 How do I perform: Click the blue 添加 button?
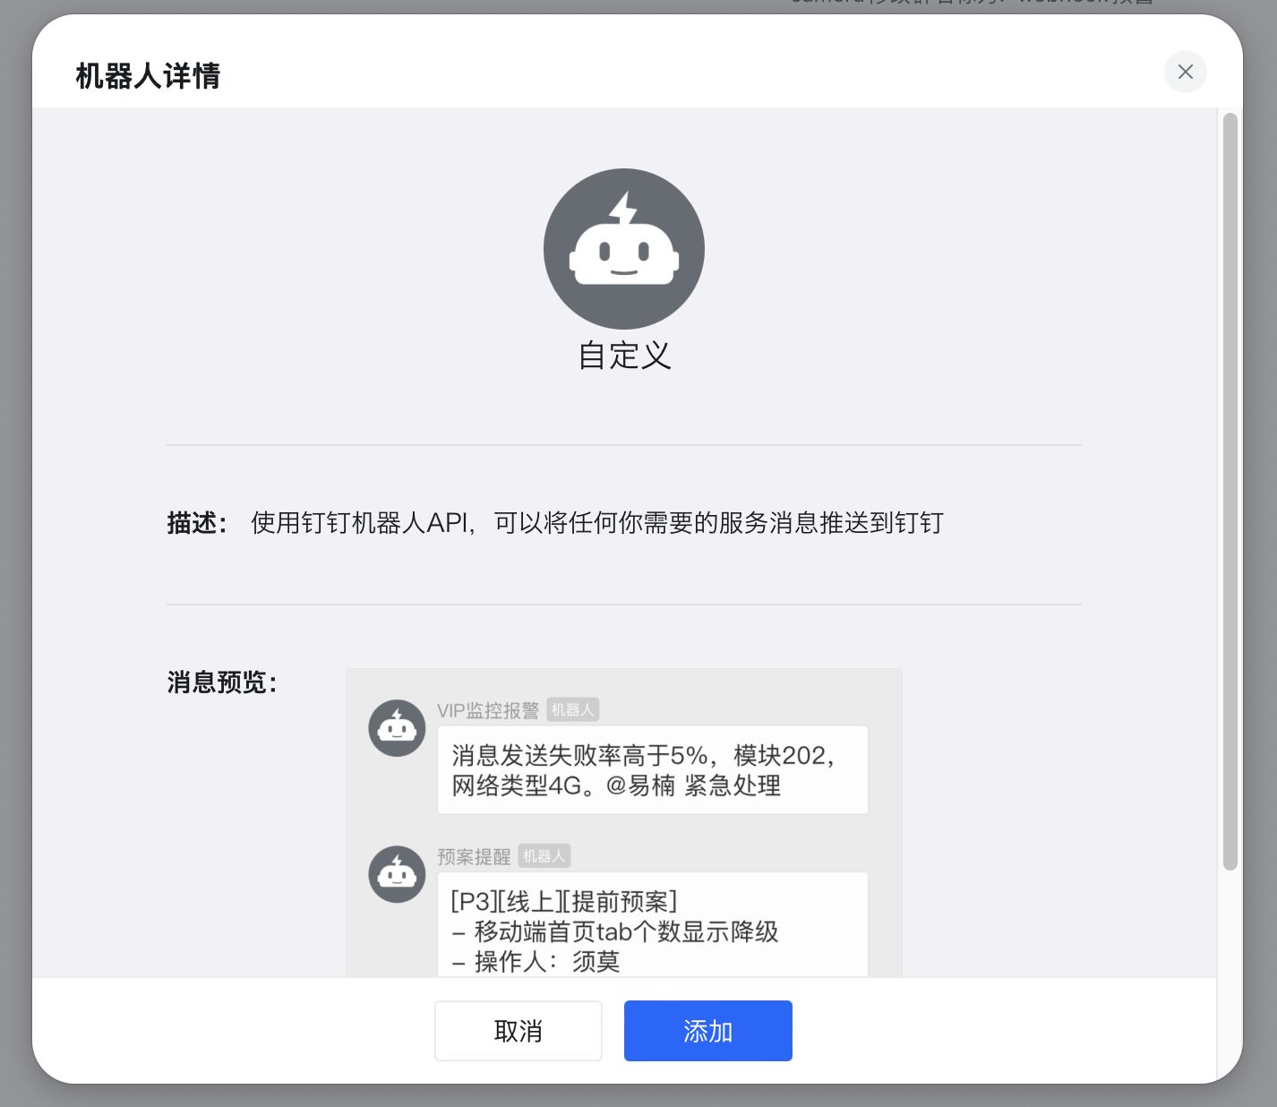coord(707,1031)
